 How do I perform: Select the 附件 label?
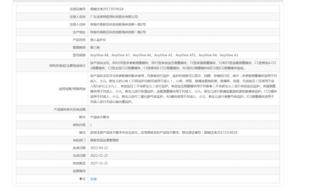pyautogui.click(x=82, y=117)
